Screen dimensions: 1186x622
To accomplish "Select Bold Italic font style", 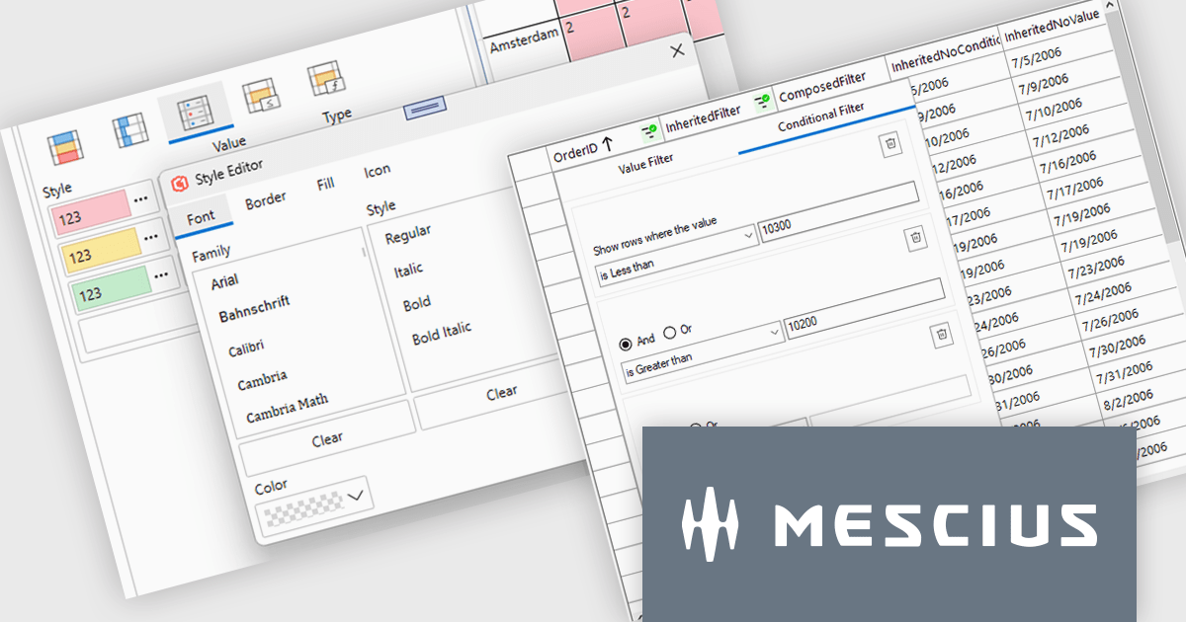I will [x=442, y=334].
